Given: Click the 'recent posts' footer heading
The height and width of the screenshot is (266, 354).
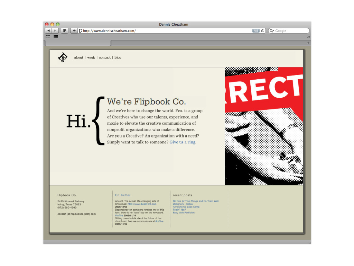Looking at the screenshot, I should pyautogui.click(x=183, y=195).
